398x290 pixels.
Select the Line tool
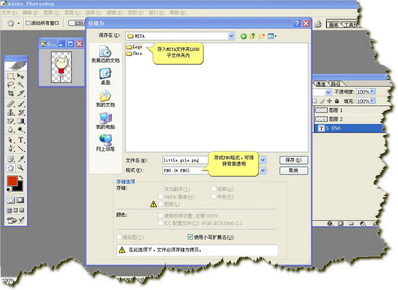pyautogui.click(x=20, y=149)
